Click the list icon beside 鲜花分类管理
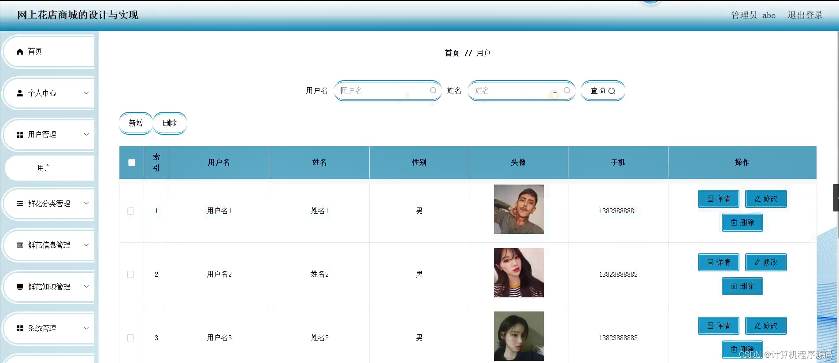839x363 pixels. [20, 204]
